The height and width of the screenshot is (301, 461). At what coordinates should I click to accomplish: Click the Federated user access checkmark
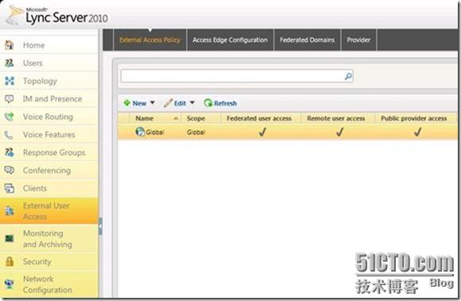click(262, 132)
